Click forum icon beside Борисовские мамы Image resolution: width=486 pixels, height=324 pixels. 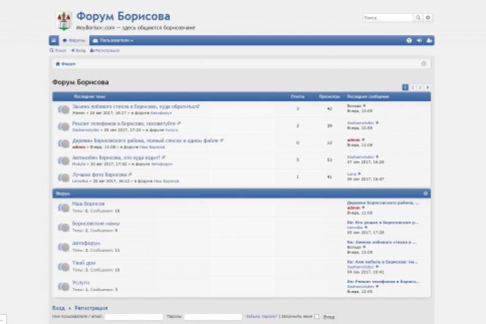click(63, 227)
